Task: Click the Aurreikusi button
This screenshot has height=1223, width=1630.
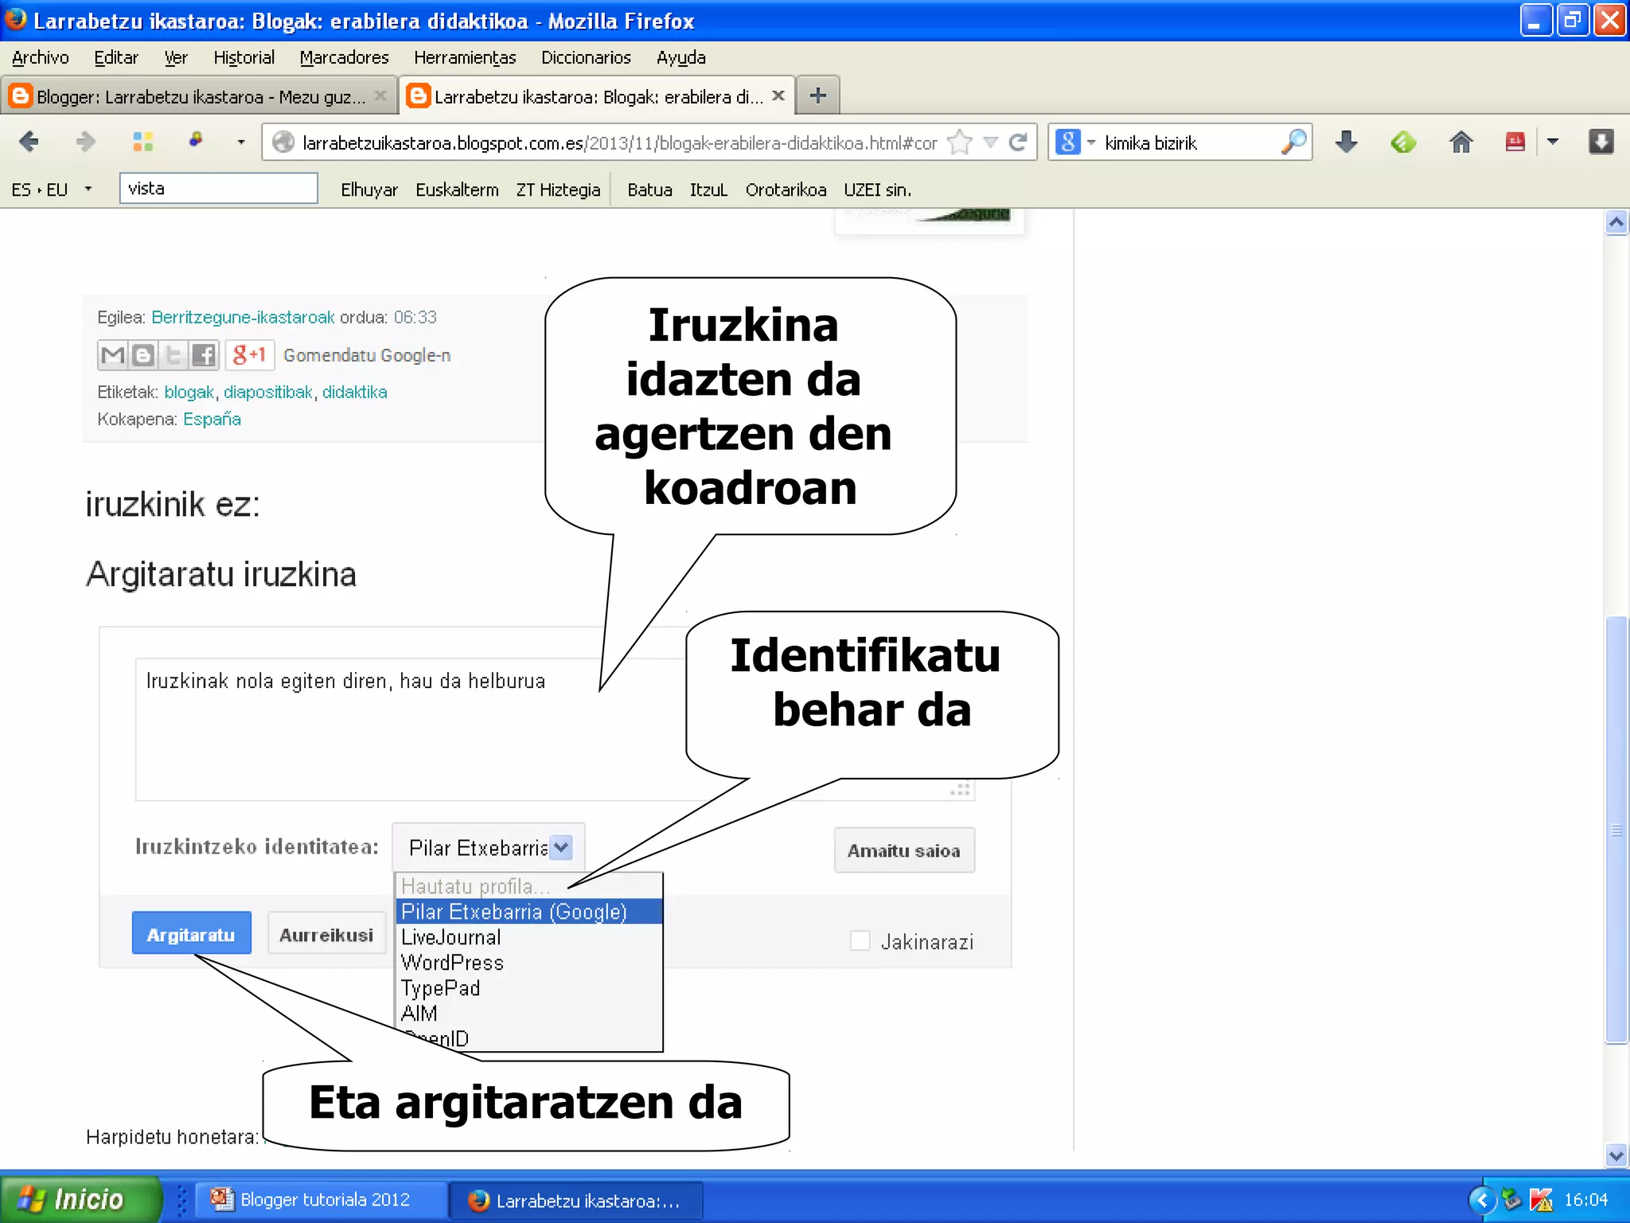Action: click(x=326, y=933)
